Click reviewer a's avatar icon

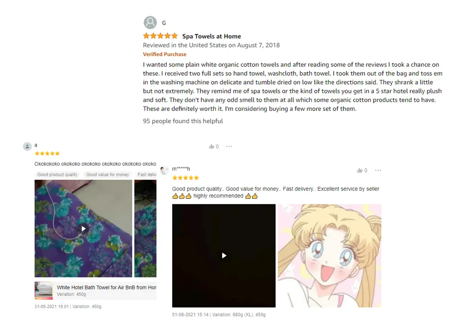pos(27,147)
